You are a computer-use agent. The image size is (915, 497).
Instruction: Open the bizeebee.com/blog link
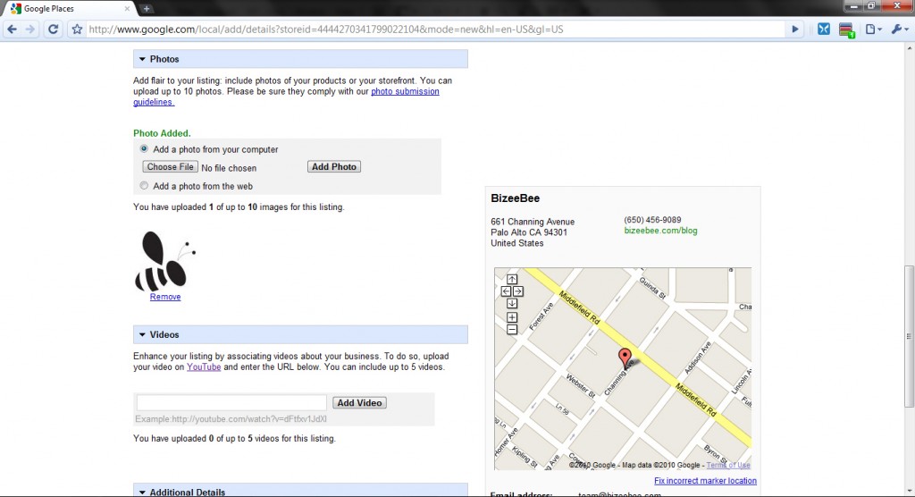tap(660, 231)
